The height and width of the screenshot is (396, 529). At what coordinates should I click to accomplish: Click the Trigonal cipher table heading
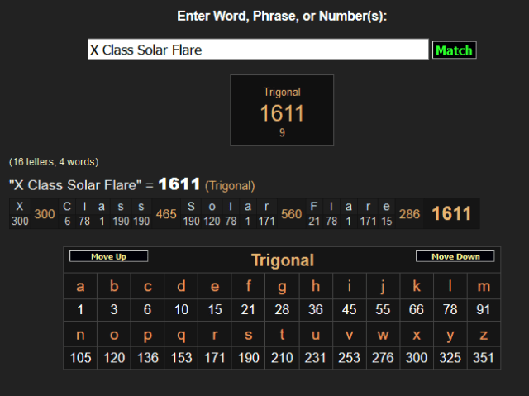click(282, 260)
